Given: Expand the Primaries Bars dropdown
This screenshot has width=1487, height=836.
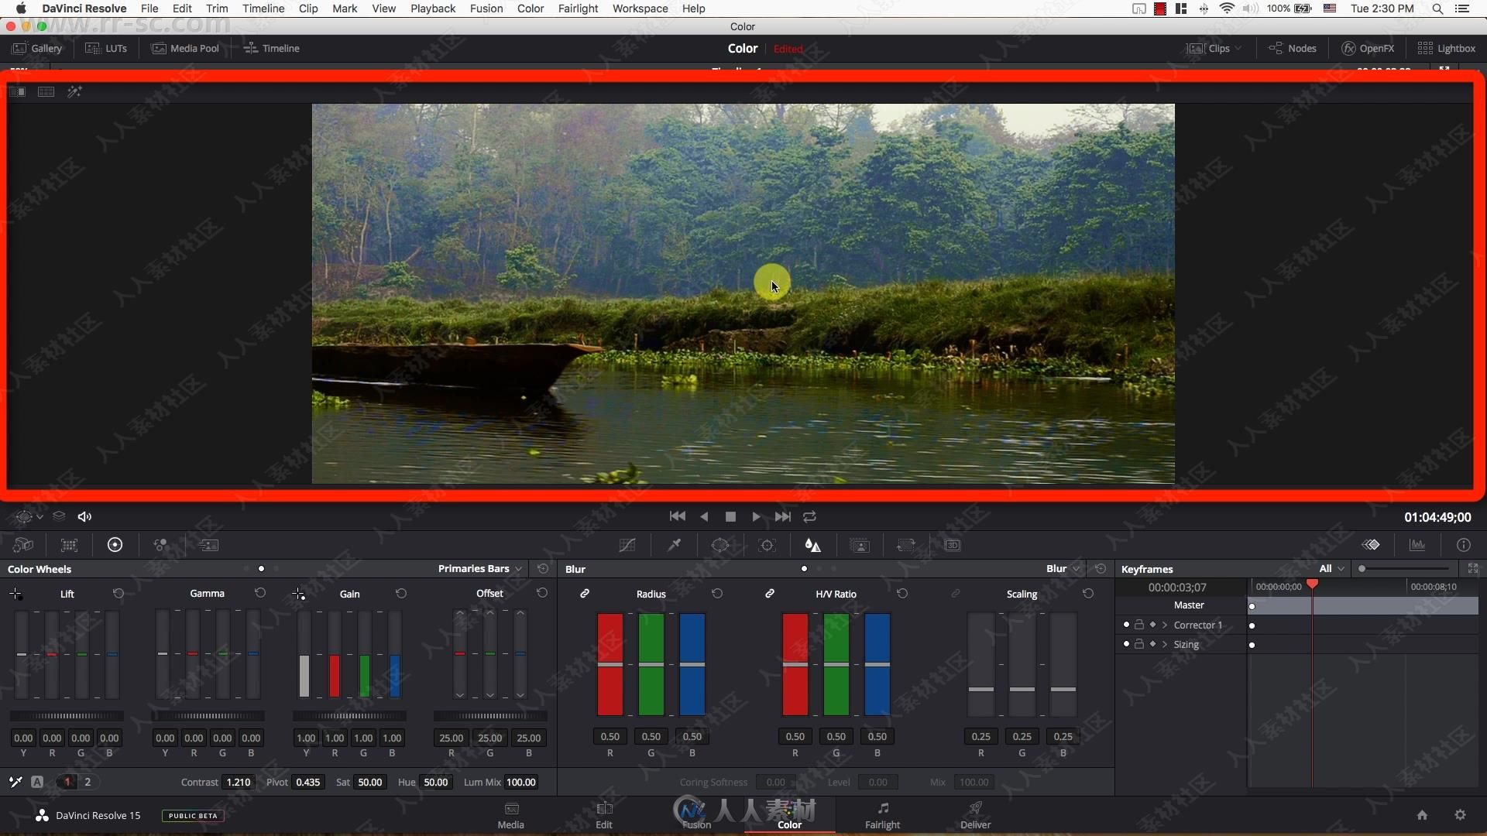Looking at the screenshot, I should (520, 569).
